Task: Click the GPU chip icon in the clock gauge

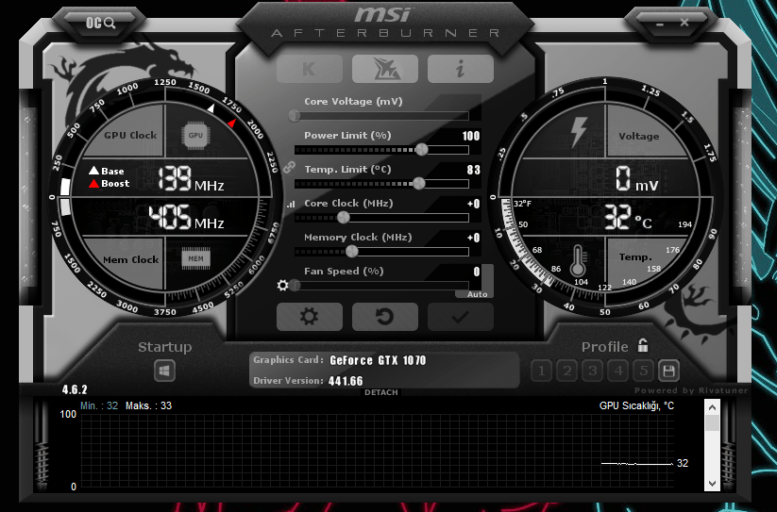Action: pos(195,135)
